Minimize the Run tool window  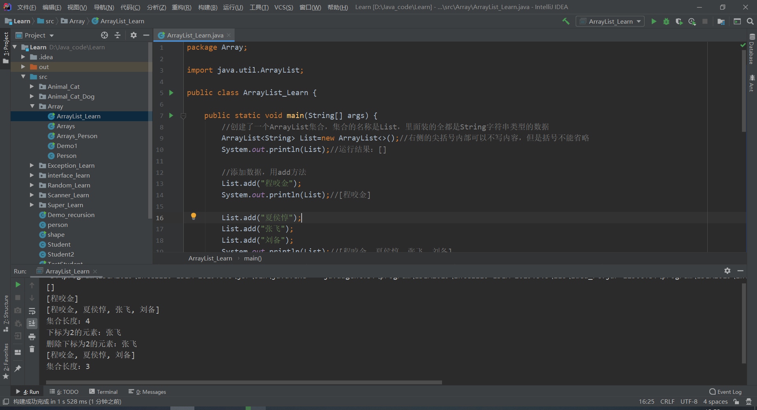[x=740, y=271]
